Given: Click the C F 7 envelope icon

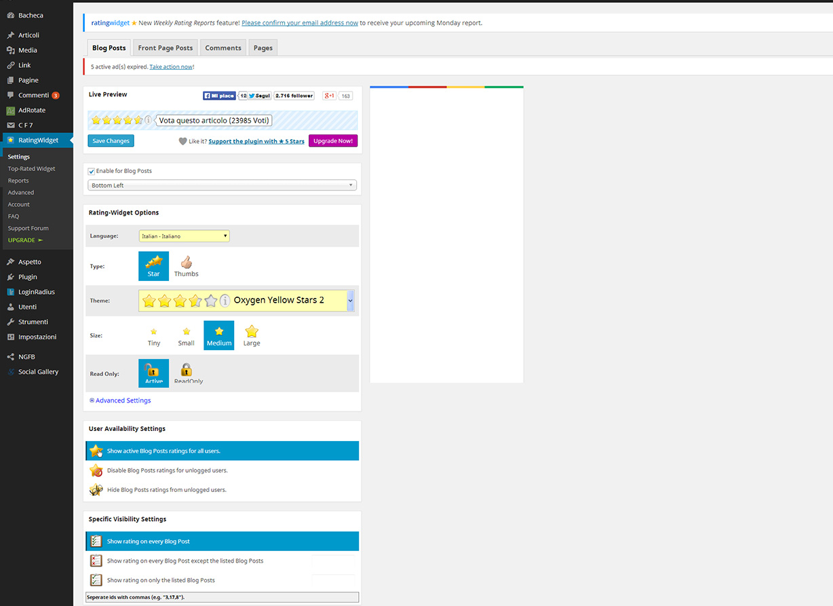Looking at the screenshot, I should pyautogui.click(x=11, y=126).
